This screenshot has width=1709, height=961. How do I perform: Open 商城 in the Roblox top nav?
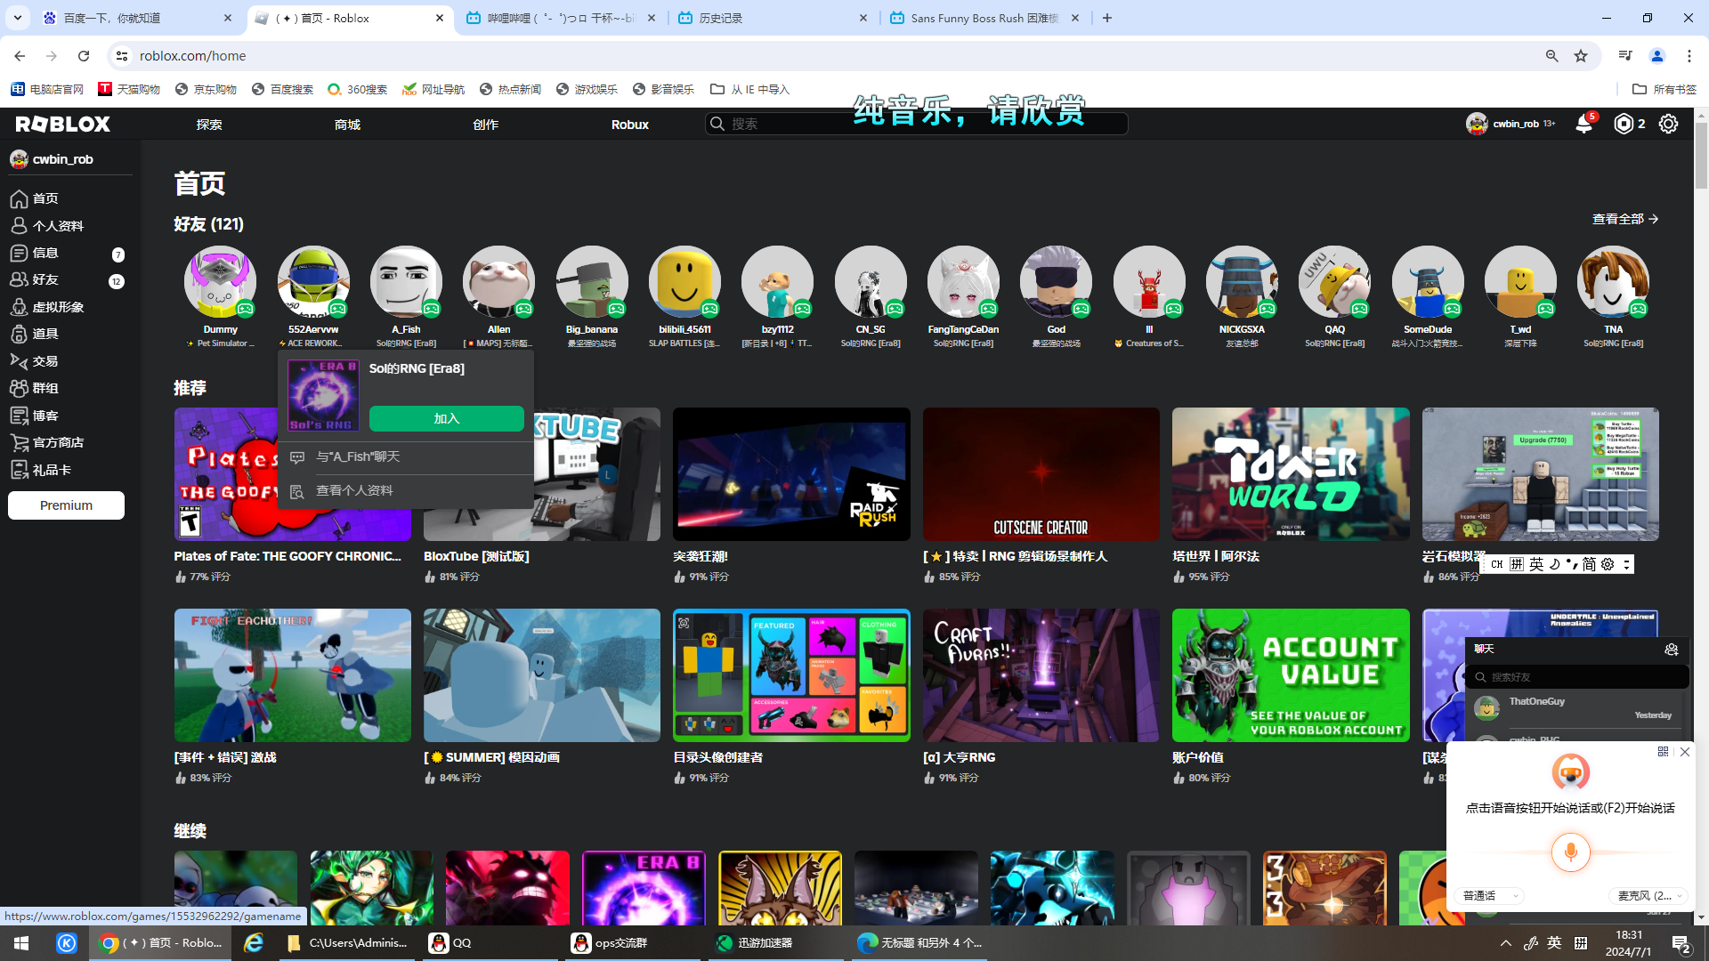pos(347,125)
